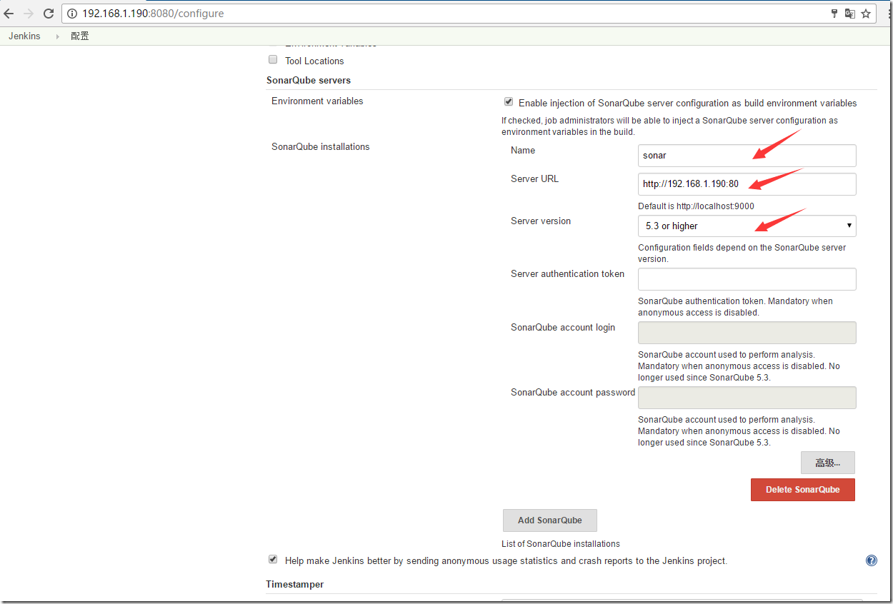
Task: Open site info icon in address bar
Action: (x=72, y=14)
